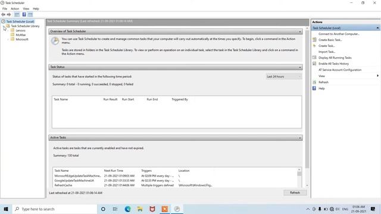Open the toolbar Help icon
This screenshot has width=381, height=214.
(x=24, y=14)
